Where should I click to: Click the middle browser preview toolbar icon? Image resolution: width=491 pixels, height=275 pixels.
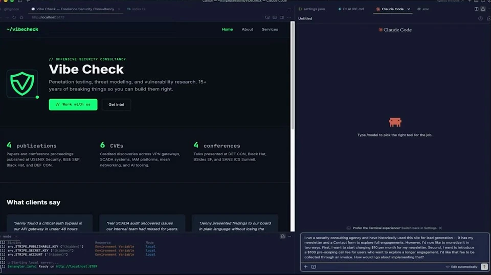coord(275,17)
